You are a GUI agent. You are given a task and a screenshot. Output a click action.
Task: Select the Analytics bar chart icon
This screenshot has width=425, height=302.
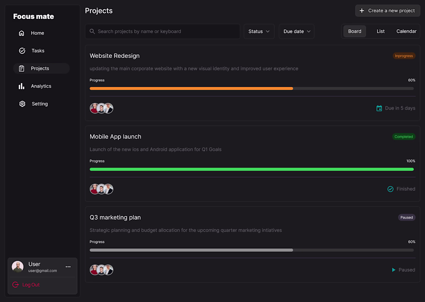[x=22, y=86]
